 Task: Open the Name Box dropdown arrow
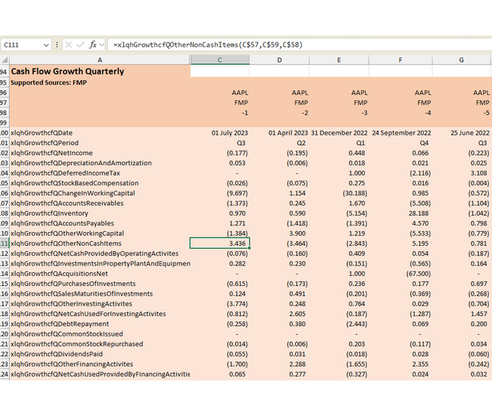(x=46, y=45)
